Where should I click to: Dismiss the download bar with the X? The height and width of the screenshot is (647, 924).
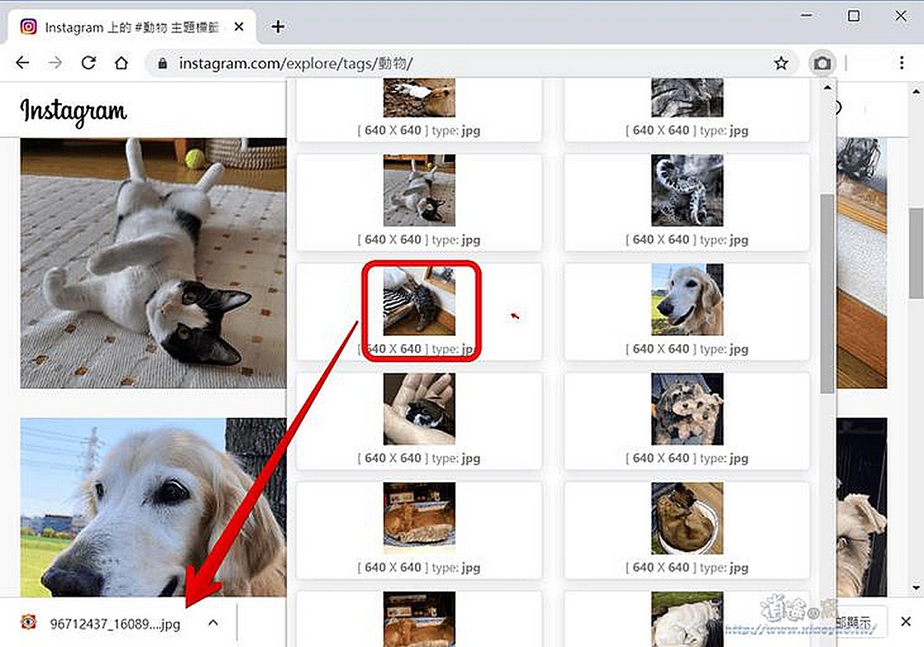point(906,621)
